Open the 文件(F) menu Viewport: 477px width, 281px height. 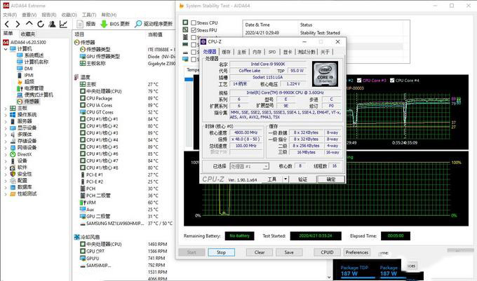pyautogui.click(x=10, y=15)
